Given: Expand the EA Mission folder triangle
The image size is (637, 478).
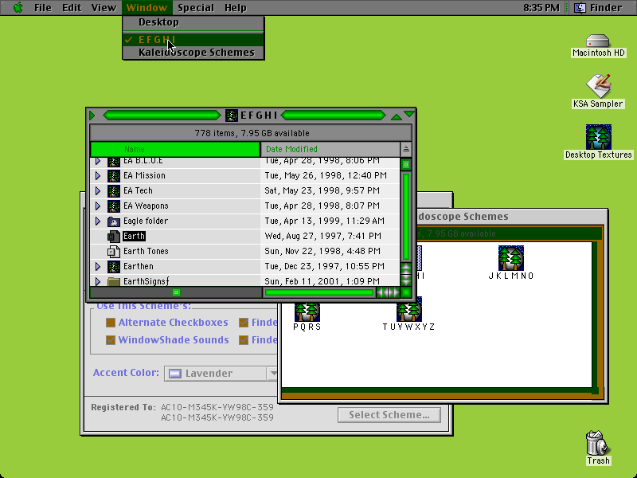Looking at the screenshot, I should [x=98, y=175].
